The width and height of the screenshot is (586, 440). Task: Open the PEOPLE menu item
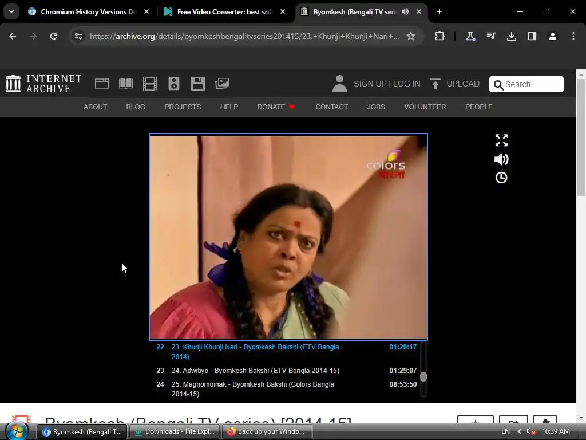(x=479, y=107)
